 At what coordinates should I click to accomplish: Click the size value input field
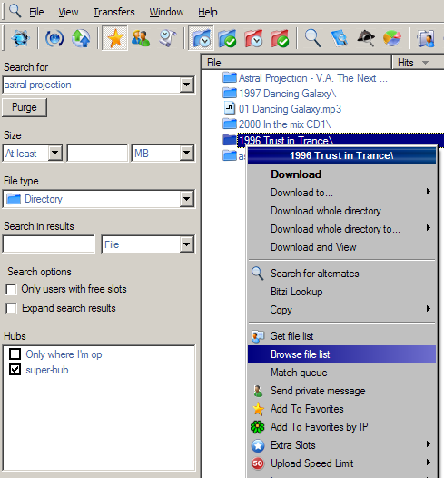[97, 153]
